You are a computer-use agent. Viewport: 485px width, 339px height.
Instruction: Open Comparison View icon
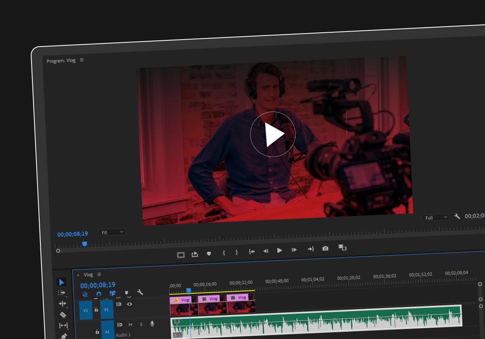tap(342, 248)
